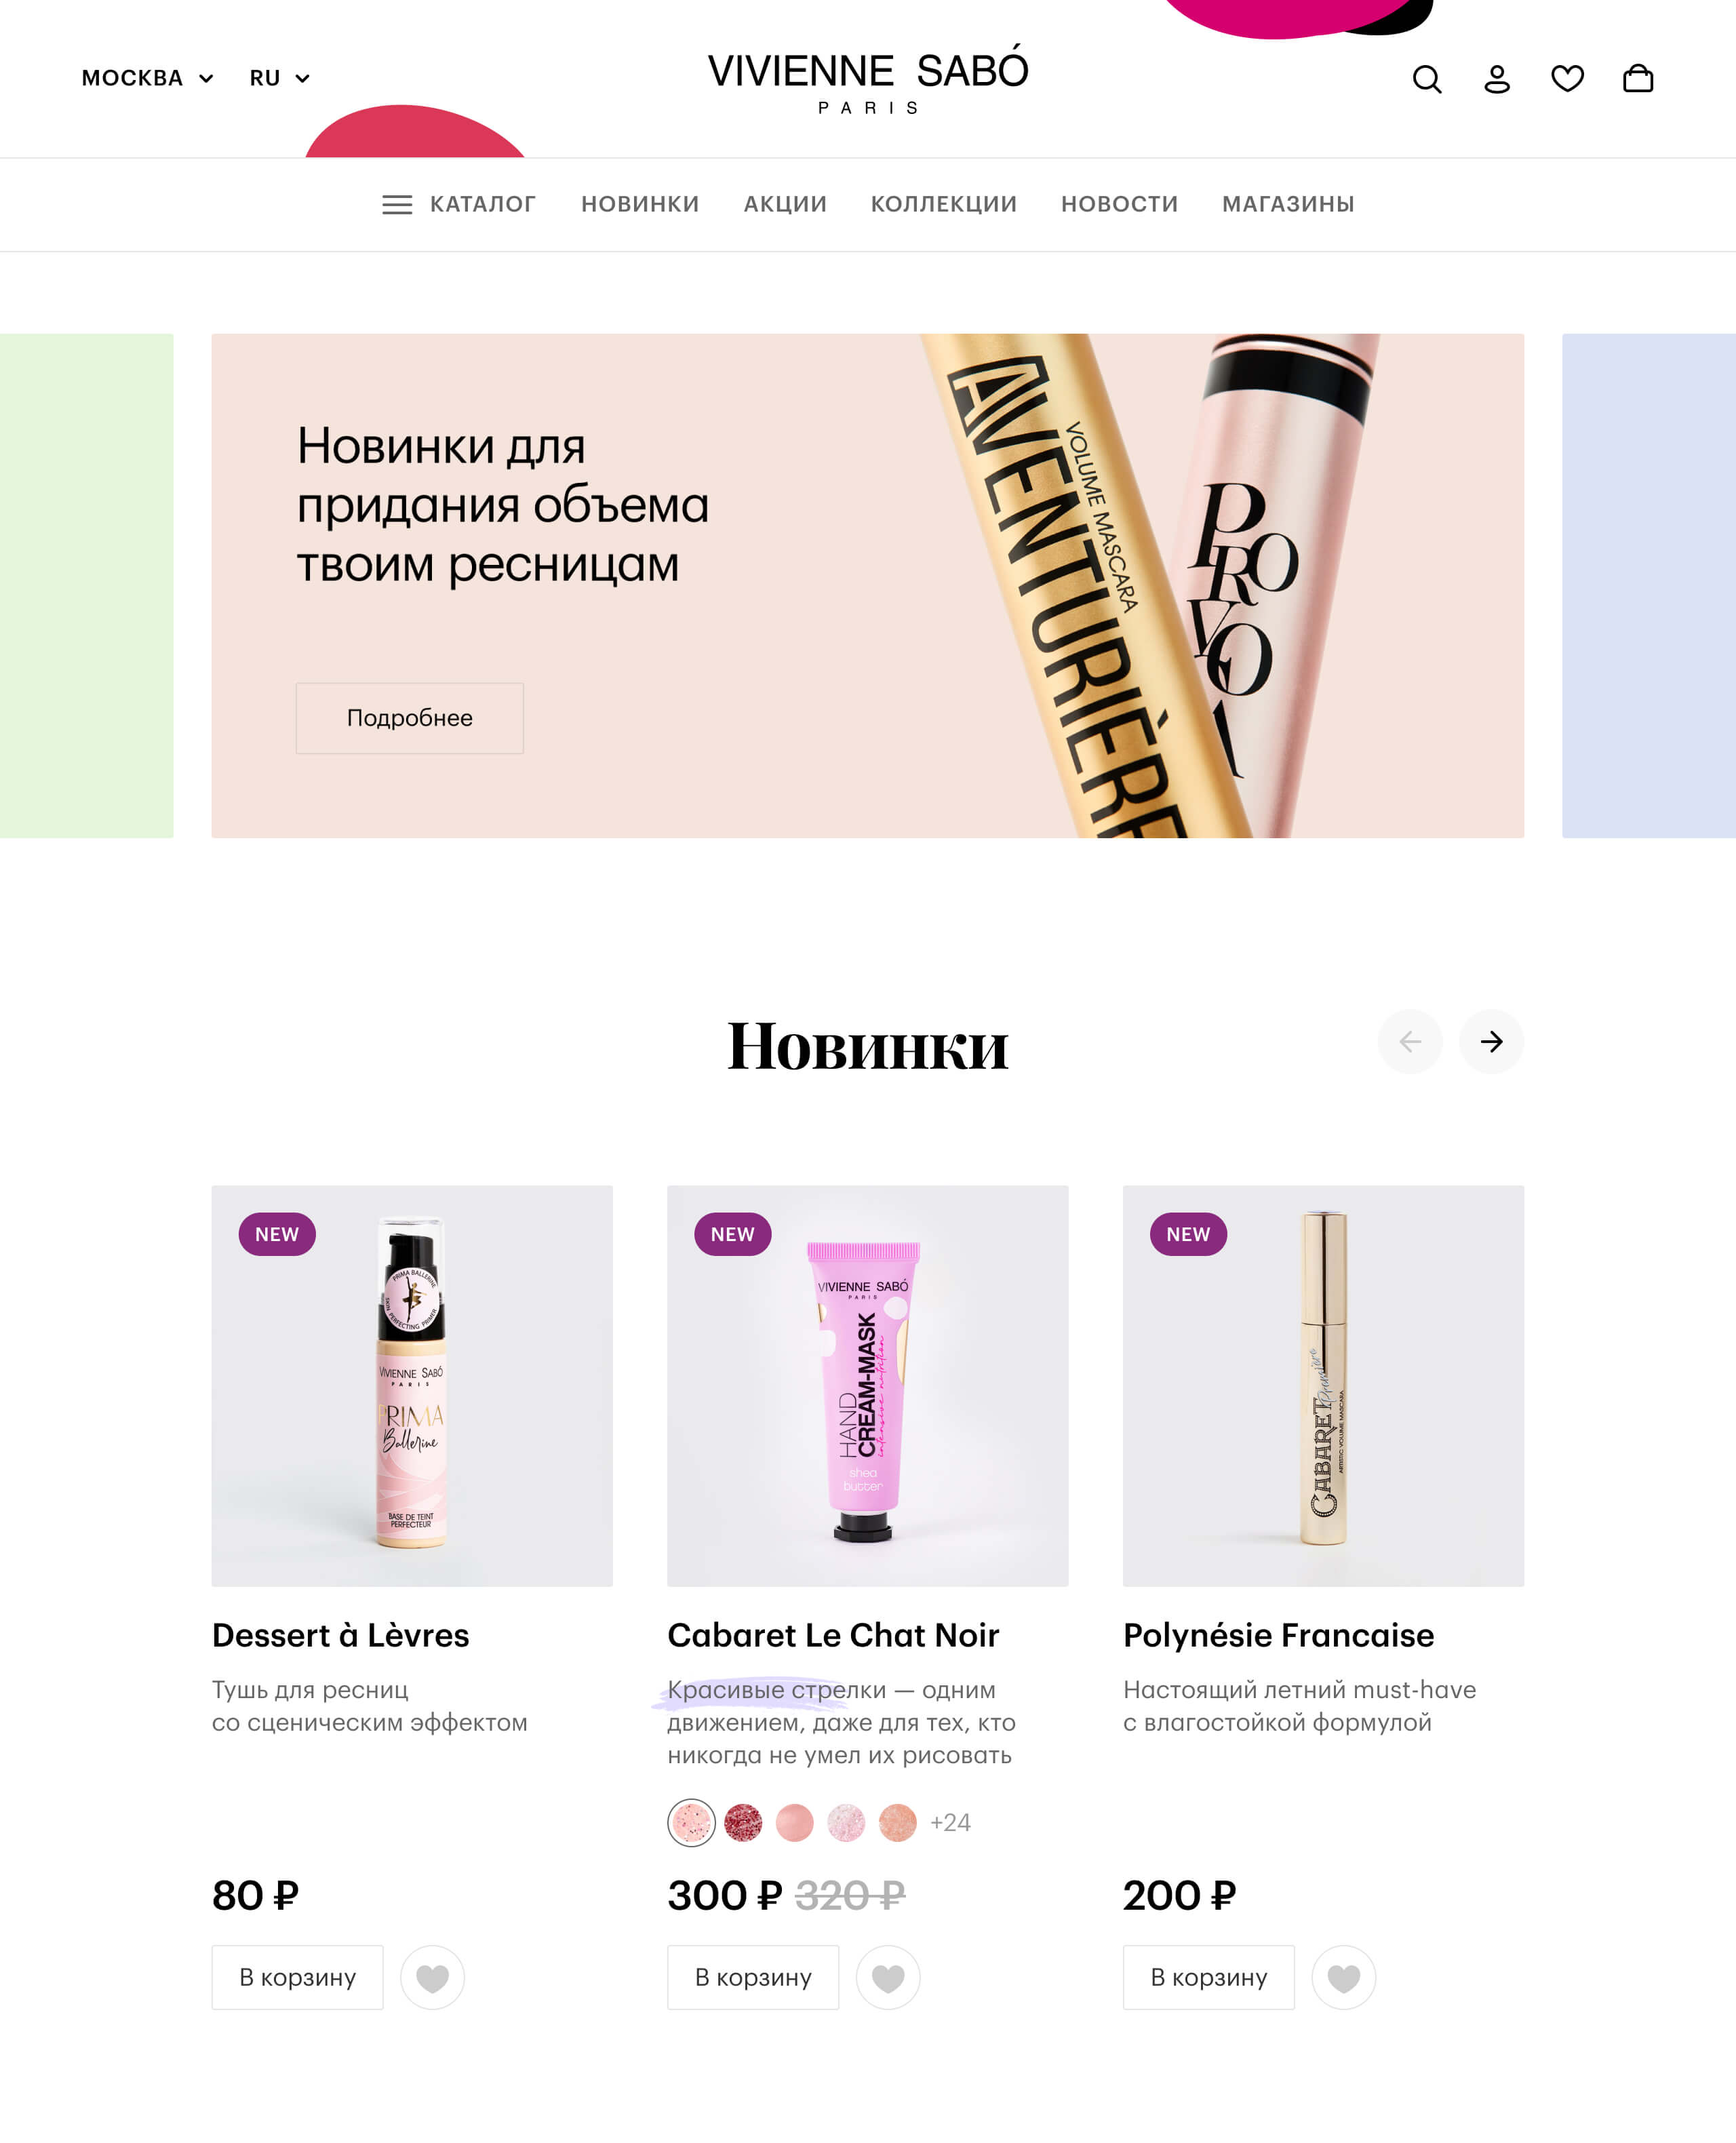Screen dimensions: 1736x2143
Task: Add 80 ₽ product В корзину
Action: click(297, 1978)
